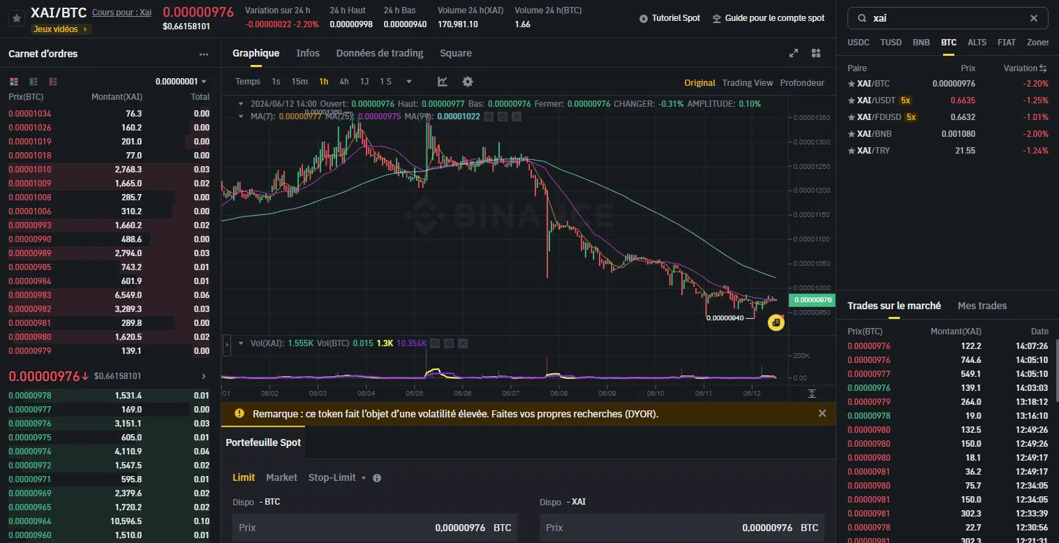Open Guide pour le compte spot

point(769,18)
